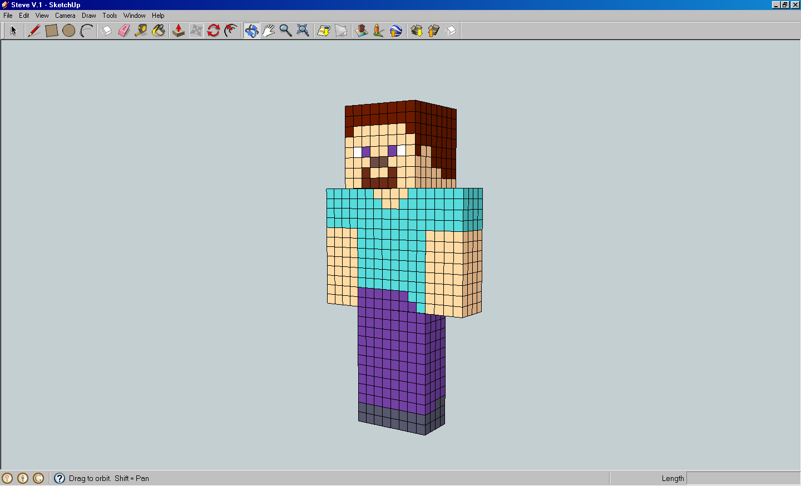
Task: Choose the Arc tool
Action: pos(87,31)
